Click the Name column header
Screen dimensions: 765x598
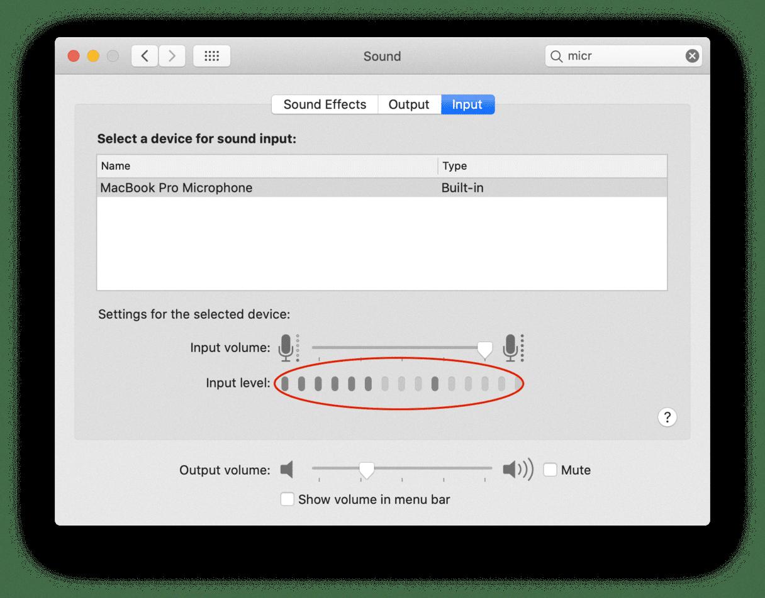click(267, 166)
